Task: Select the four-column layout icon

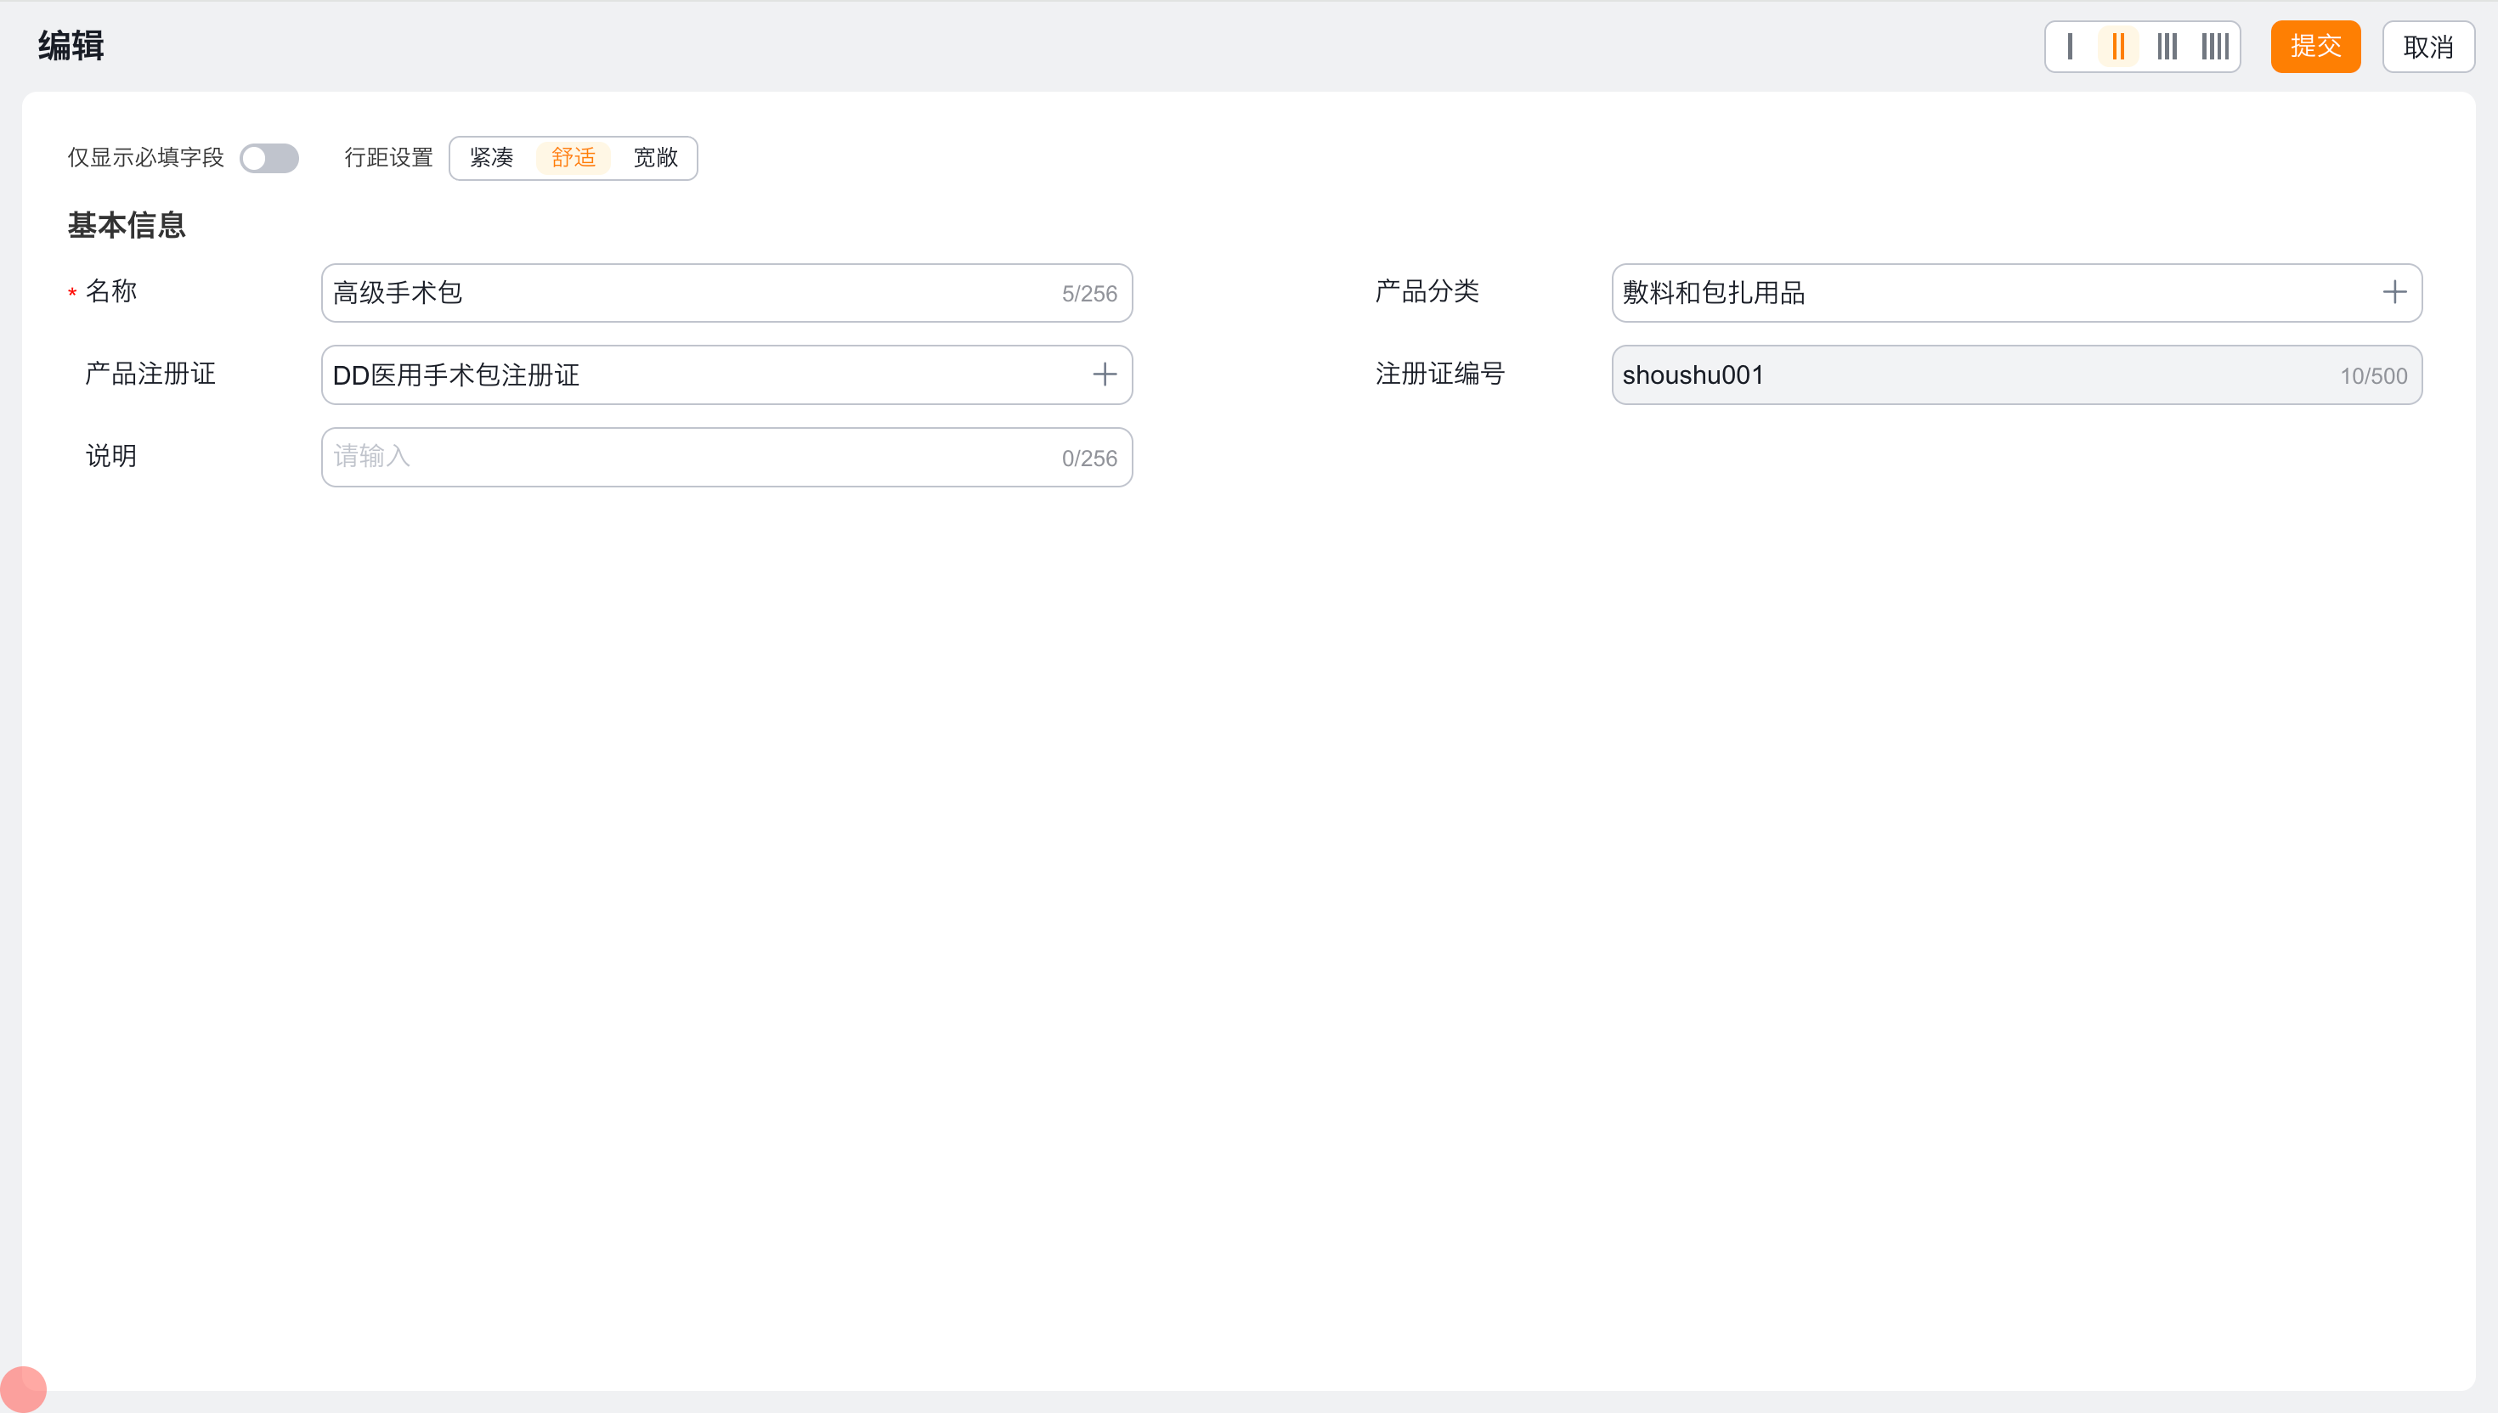Action: tap(2214, 47)
